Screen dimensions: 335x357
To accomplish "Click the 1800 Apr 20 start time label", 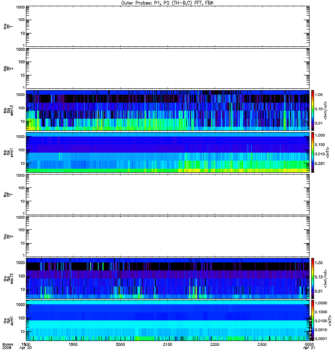I will (26, 346).
